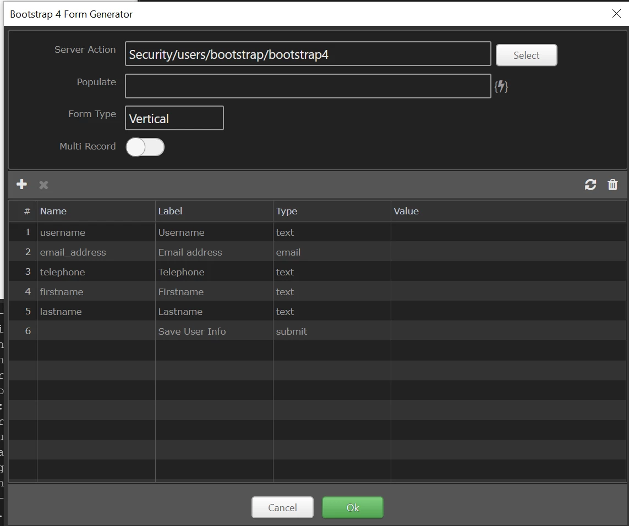629x526 pixels.
Task: Click the 'text' type cell of firstname row
Action: click(332, 292)
